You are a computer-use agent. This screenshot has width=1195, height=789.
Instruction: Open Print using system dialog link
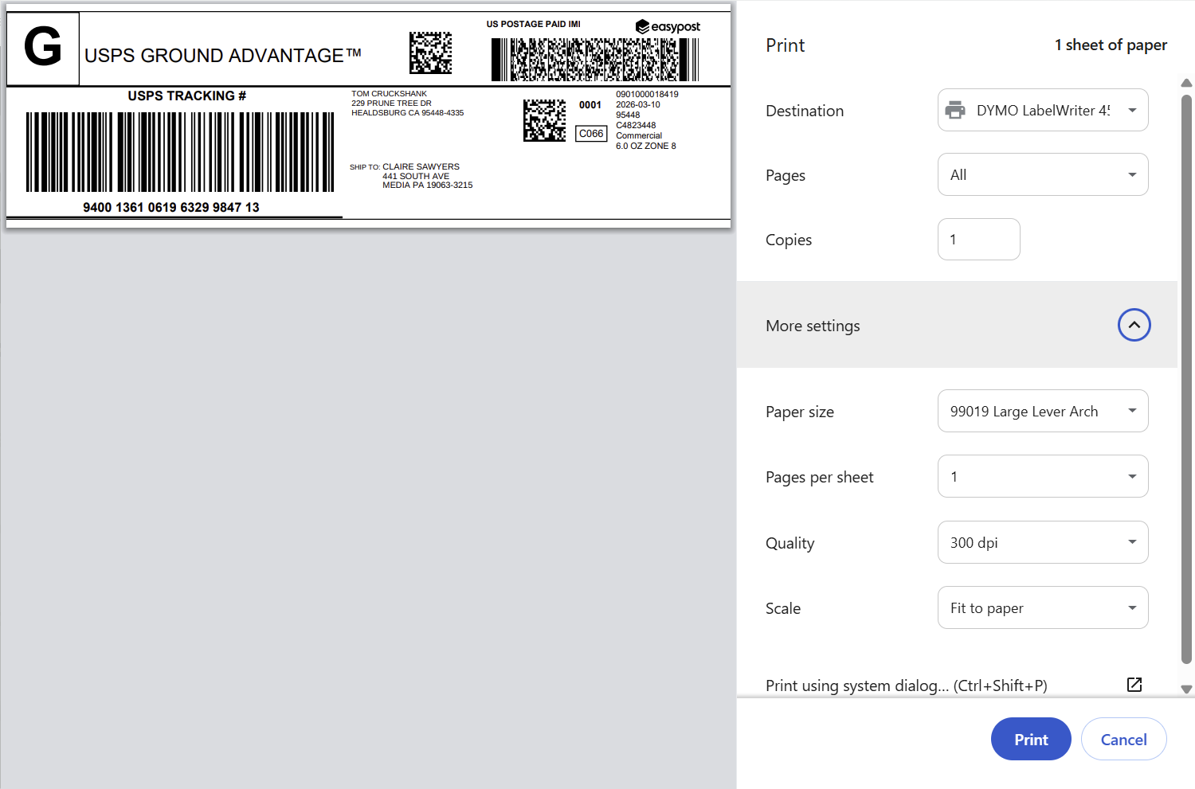(x=907, y=685)
